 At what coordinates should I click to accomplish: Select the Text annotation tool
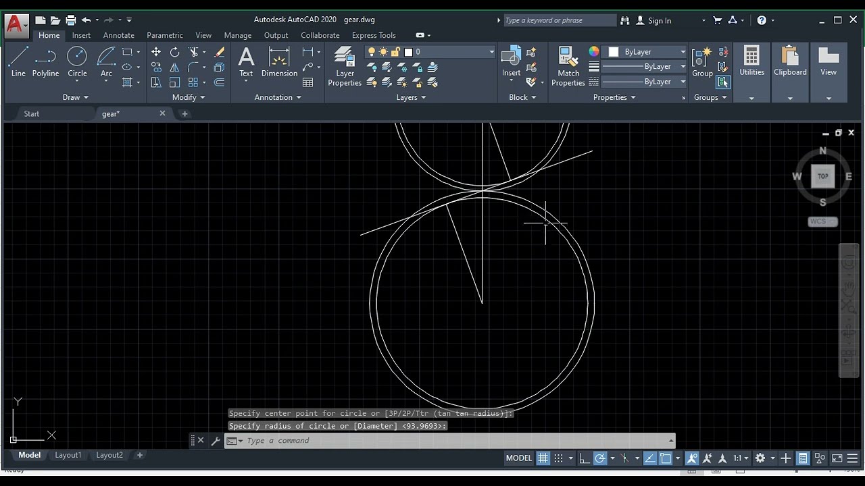coord(246,62)
